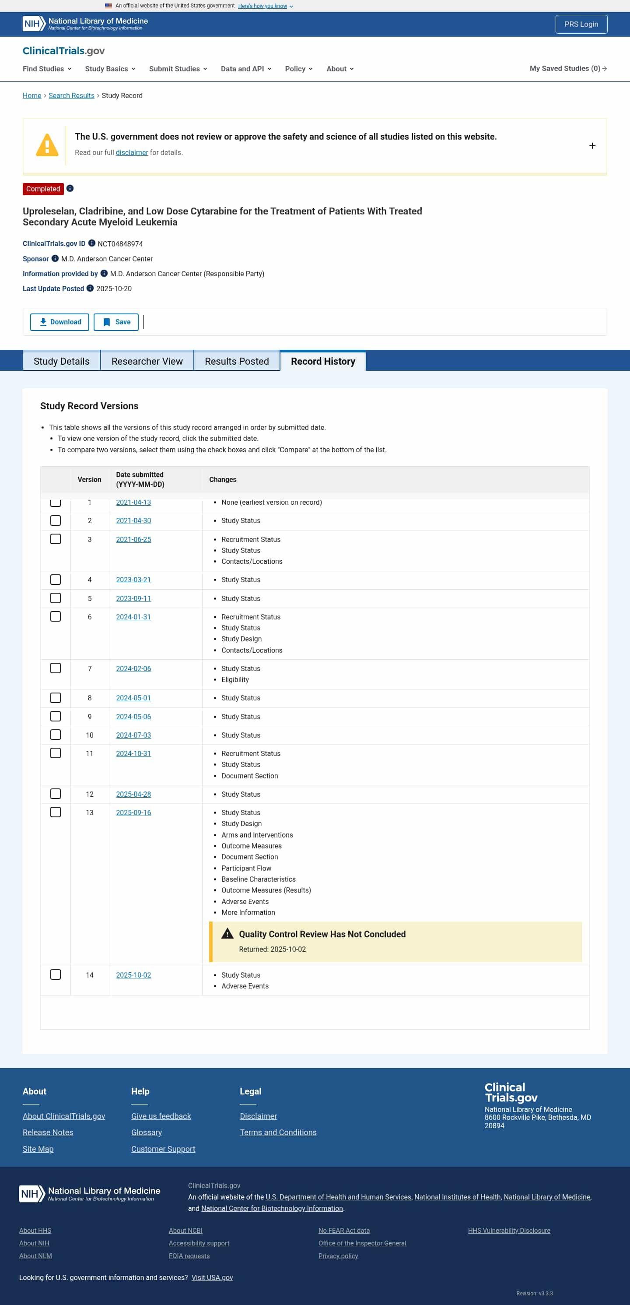Expand disclaimer banner with plus icon

point(591,146)
